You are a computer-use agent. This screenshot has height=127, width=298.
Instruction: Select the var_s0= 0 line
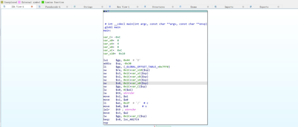tap(111, 40)
